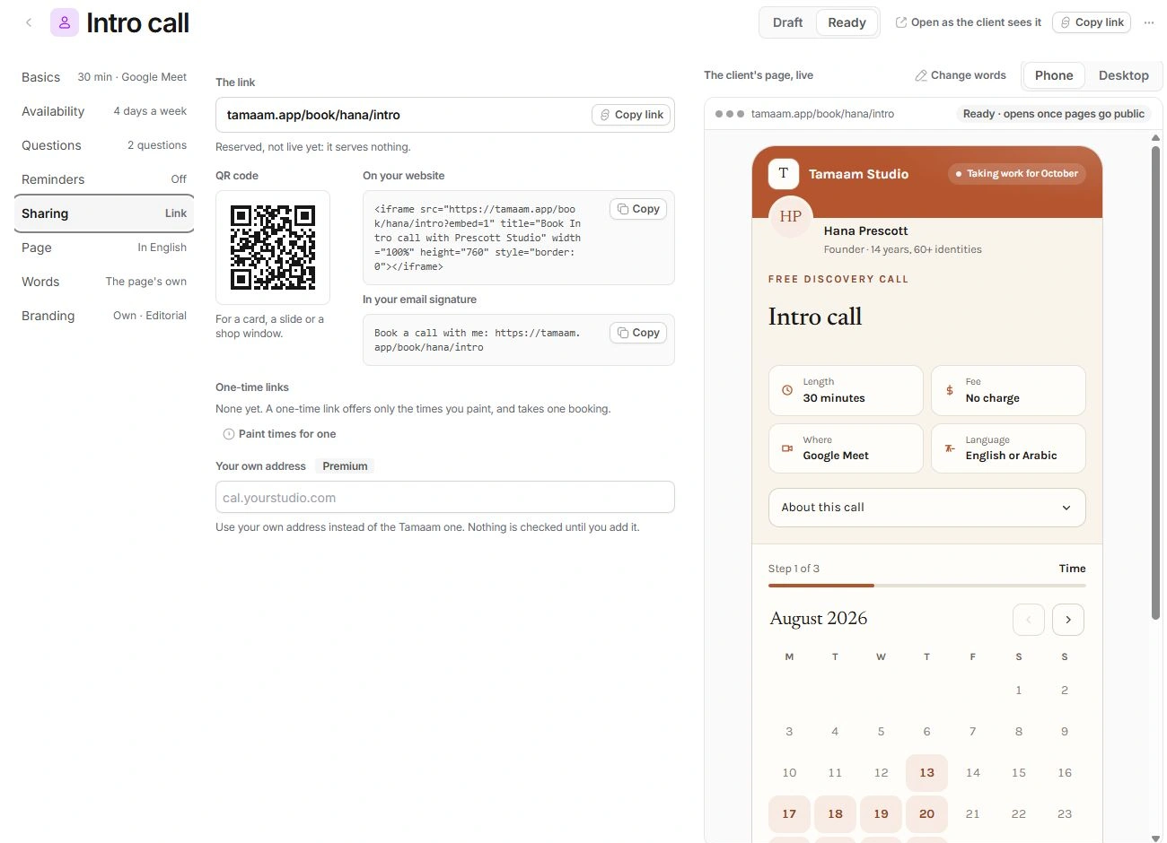Go back using the header chevron
The image size is (1167, 843).
coord(29,23)
